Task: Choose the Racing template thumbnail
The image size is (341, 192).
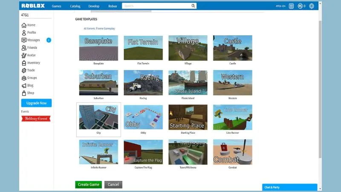Action: click(143, 83)
